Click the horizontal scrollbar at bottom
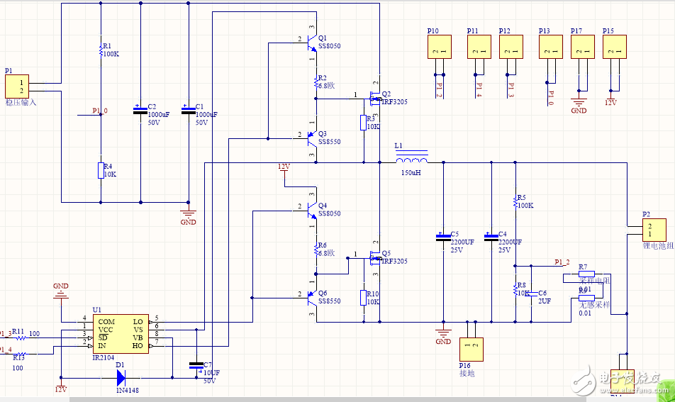 click(x=327, y=399)
